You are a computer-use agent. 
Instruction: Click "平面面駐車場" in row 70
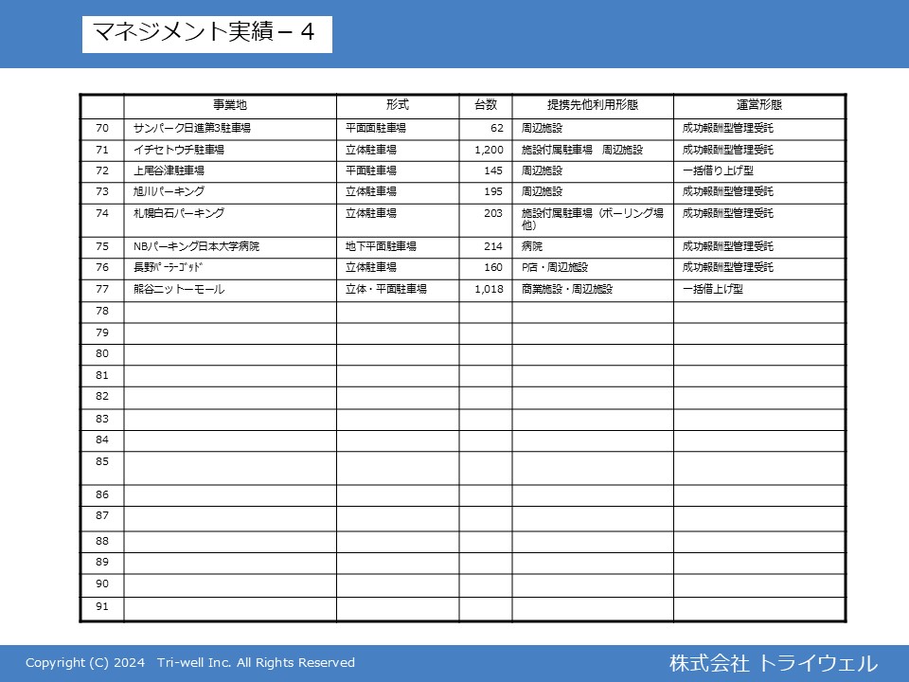(x=376, y=128)
